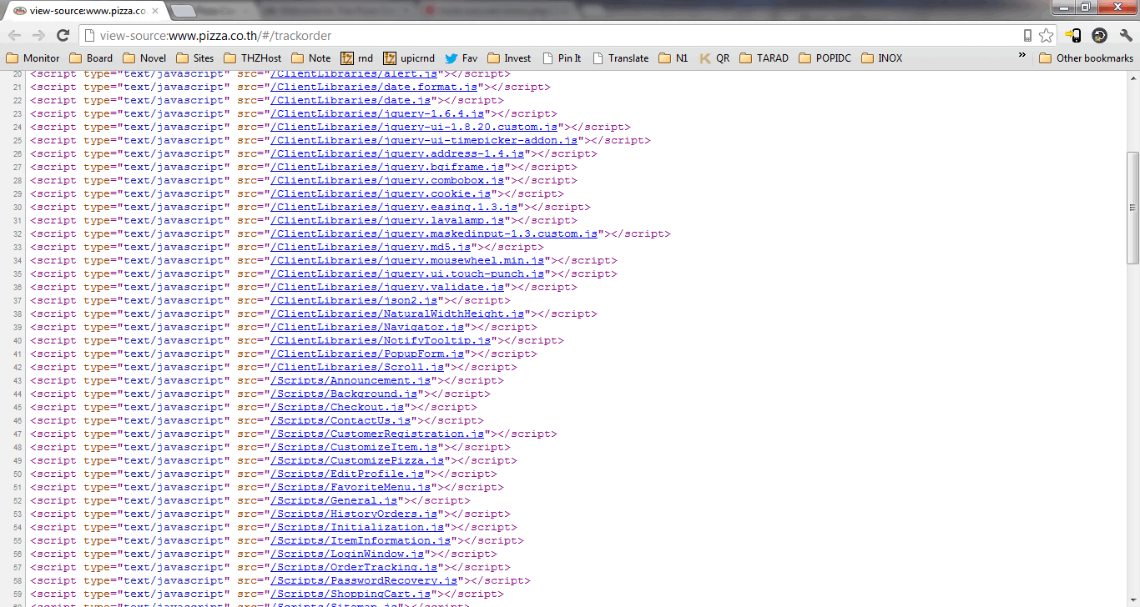Open the Fav Twitter bookmark

(461, 58)
